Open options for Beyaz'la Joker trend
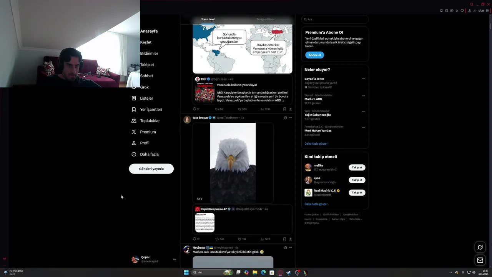The height and width of the screenshot is (277, 492). pyautogui.click(x=364, y=79)
